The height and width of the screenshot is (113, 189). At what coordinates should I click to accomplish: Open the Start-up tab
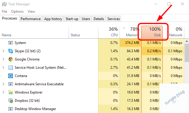(72, 19)
